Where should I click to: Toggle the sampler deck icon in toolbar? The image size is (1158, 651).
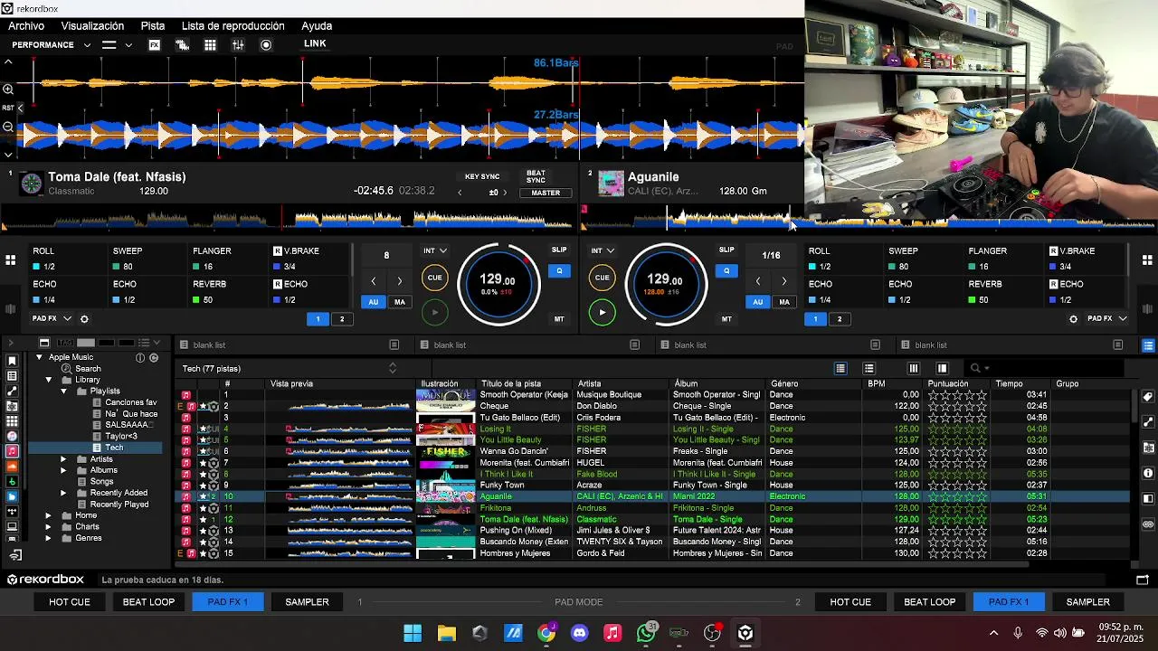[182, 45]
